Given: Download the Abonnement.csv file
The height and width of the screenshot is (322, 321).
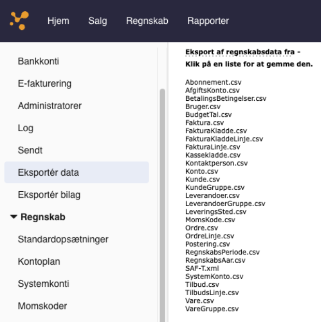Looking at the screenshot, I should tap(213, 82).
